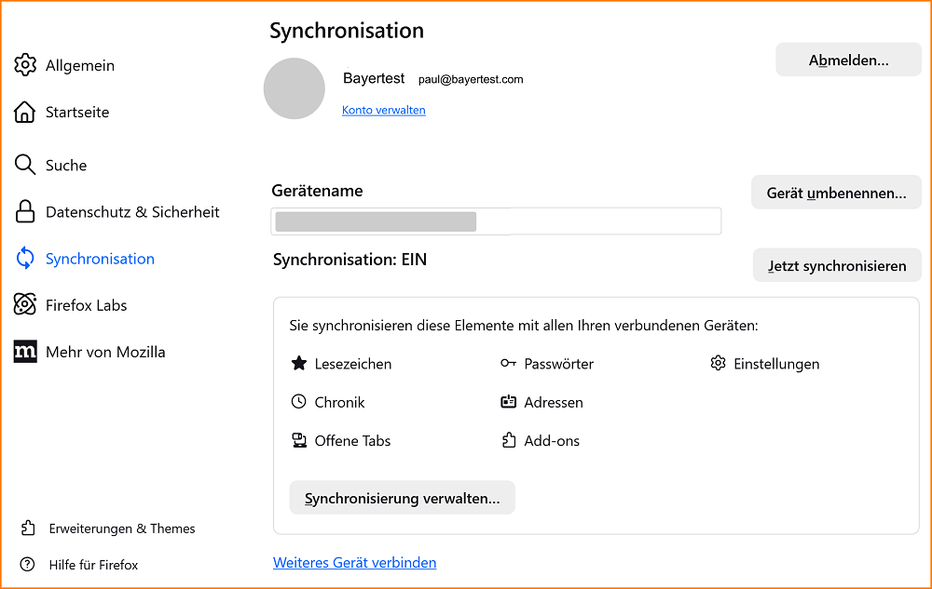Open Konto verwalten link
Image resolution: width=932 pixels, height=589 pixels.
[383, 110]
